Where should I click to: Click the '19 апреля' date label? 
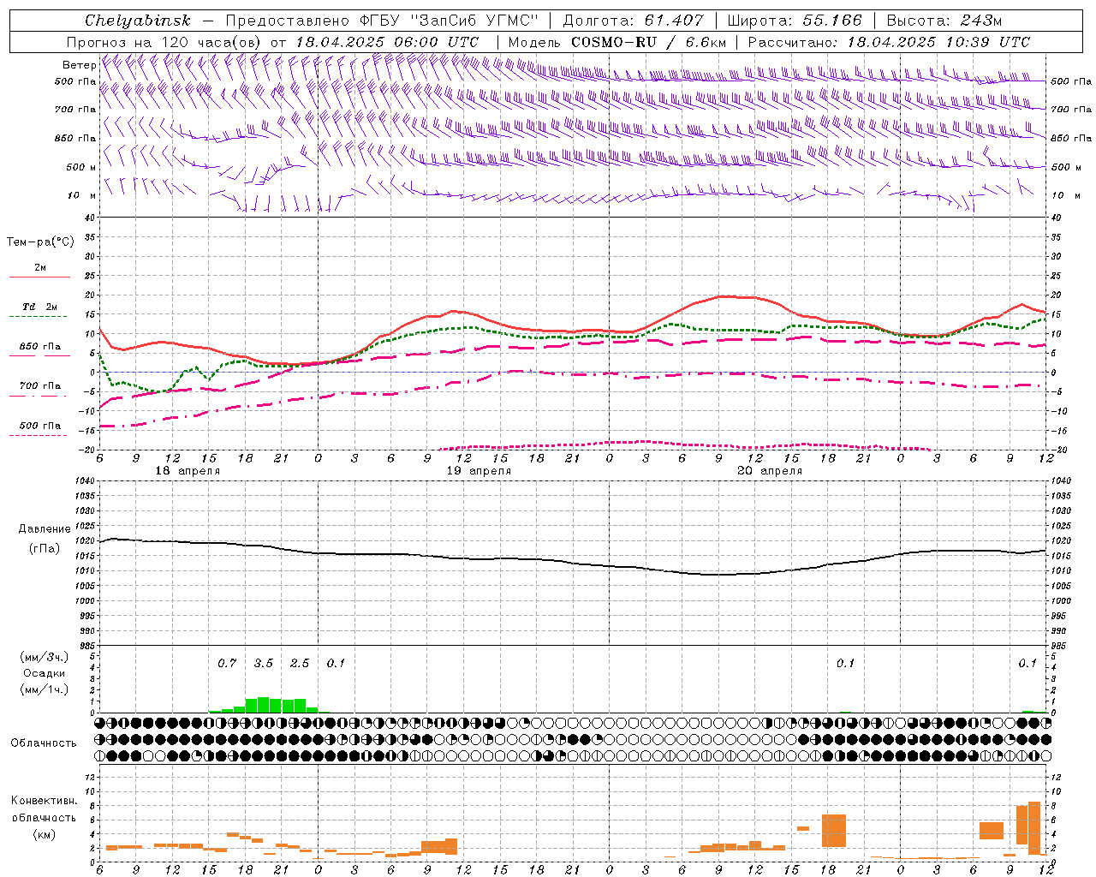pyautogui.click(x=479, y=471)
